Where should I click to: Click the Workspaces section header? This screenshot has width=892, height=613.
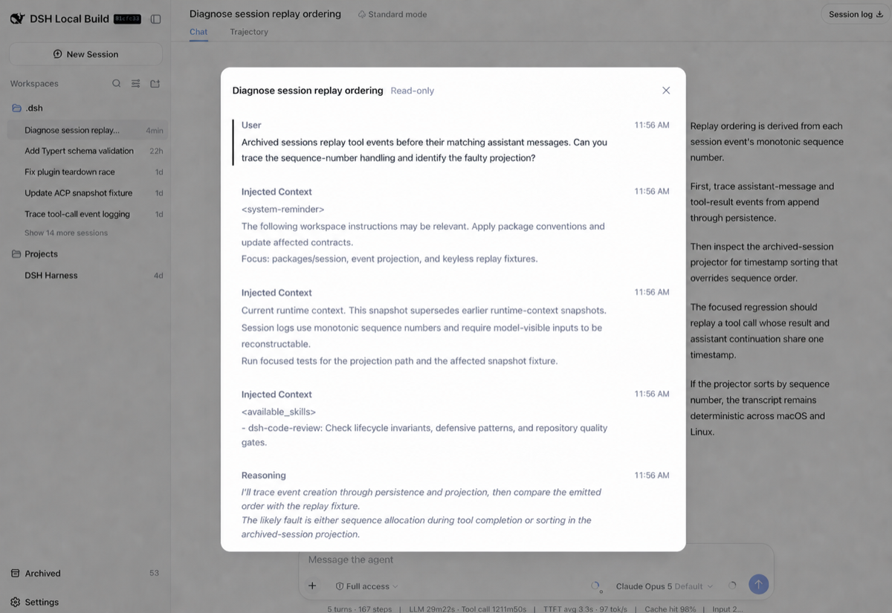[x=34, y=83]
